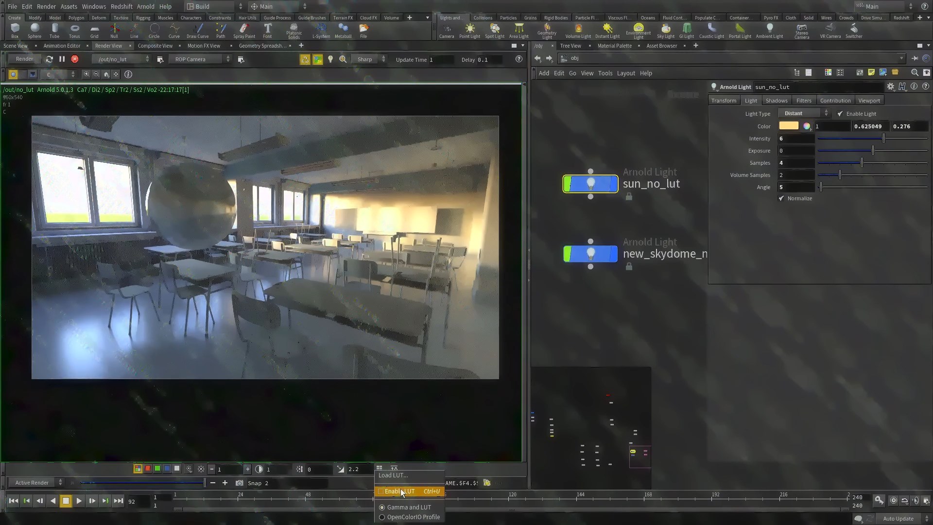Click the refresh render icon
Image resolution: width=933 pixels, height=525 pixels.
click(x=49, y=59)
